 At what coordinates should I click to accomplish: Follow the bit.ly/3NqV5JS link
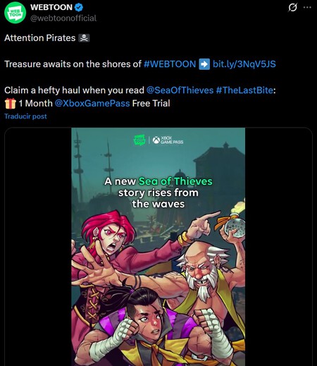click(244, 64)
